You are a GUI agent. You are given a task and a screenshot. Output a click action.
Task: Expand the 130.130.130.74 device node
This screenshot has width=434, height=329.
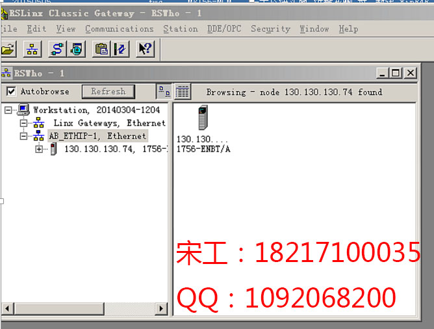pyautogui.click(x=39, y=149)
